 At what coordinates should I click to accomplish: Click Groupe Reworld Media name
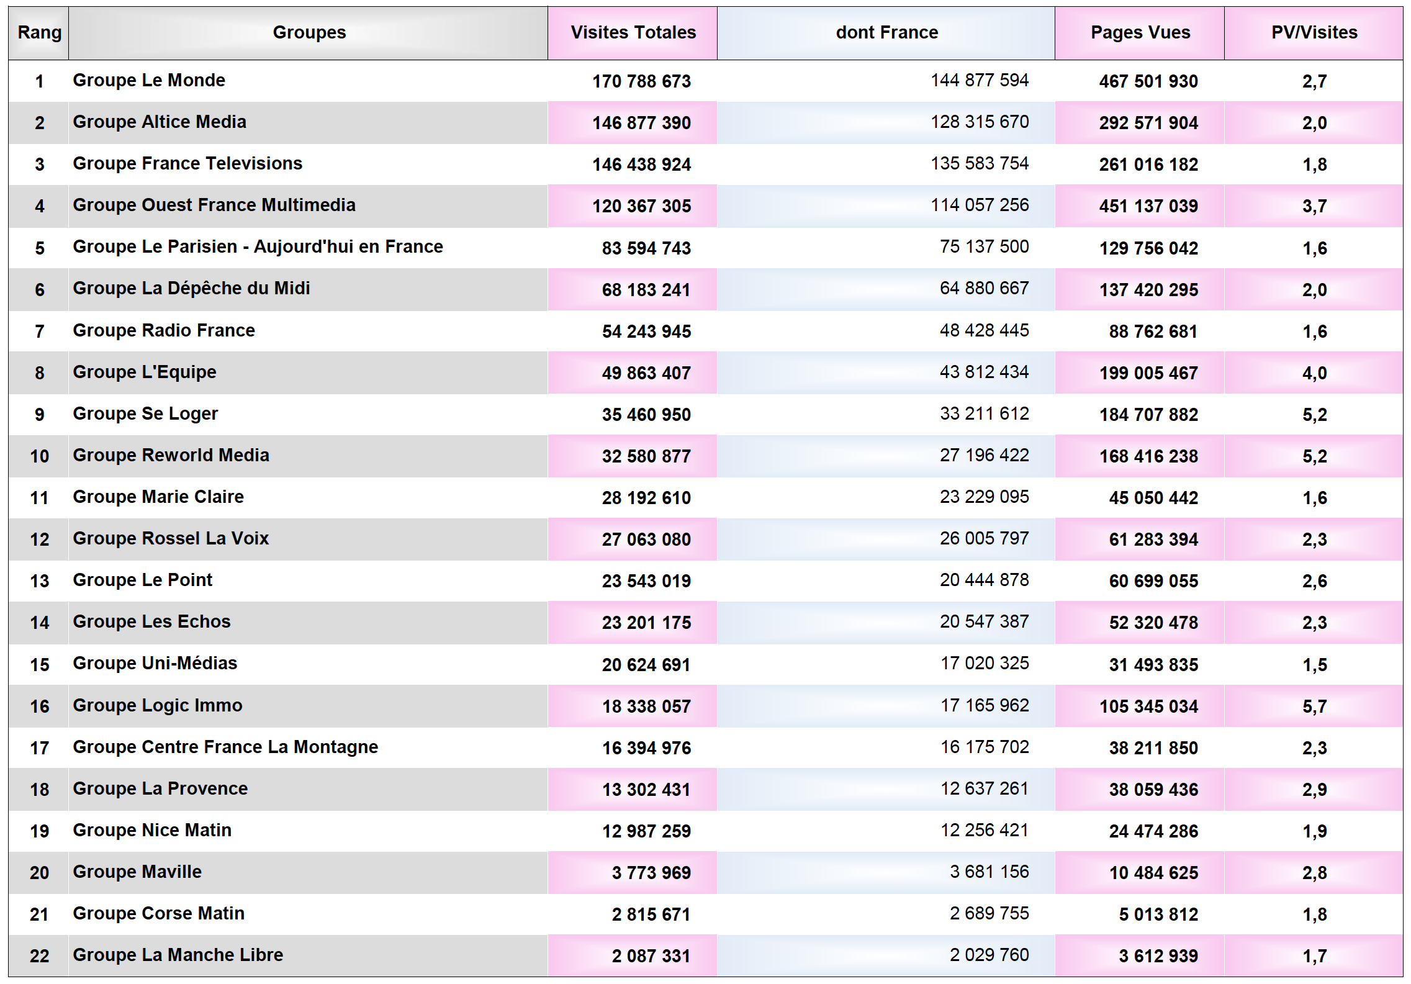point(171,456)
